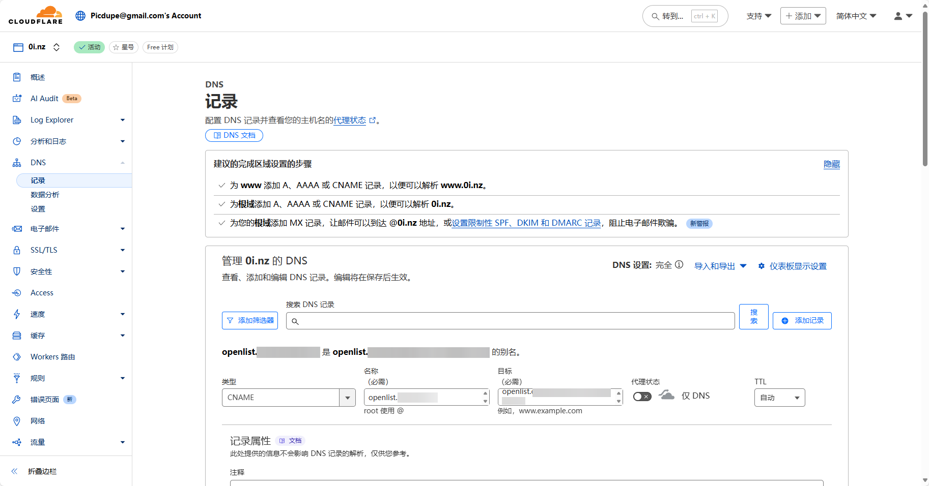Click the 分析和日志 chart icon
Image resolution: width=929 pixels, height=486 pixels.
click(x=17, y=141)
